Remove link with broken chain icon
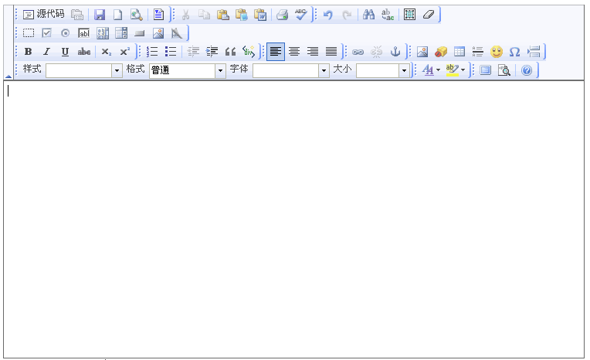Viewport: 590px width, 360px height. [x=376, y=52]
